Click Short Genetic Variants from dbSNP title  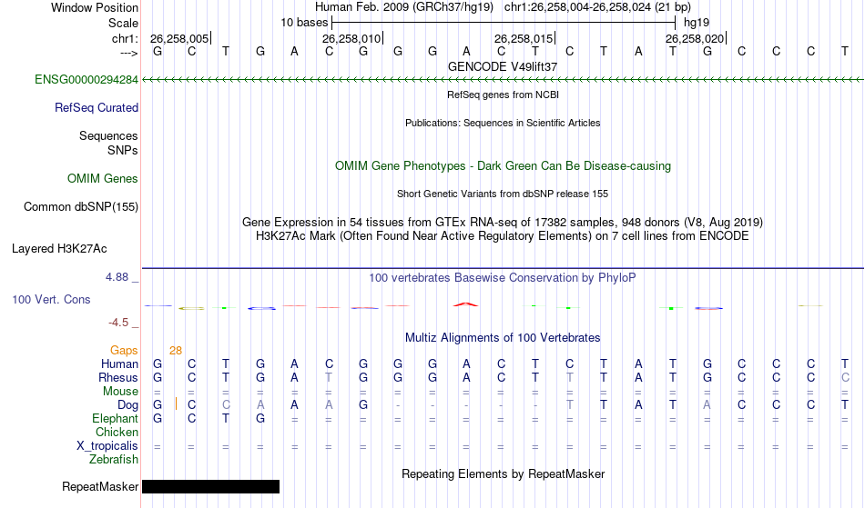click(503, 194)
